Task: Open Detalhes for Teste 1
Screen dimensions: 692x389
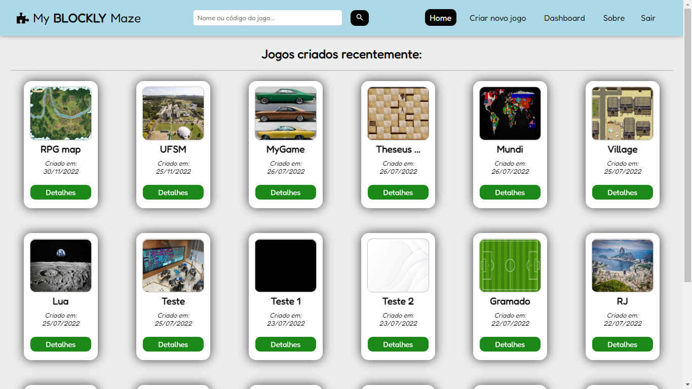Action: pyautogui.click(x=286, y=344)
